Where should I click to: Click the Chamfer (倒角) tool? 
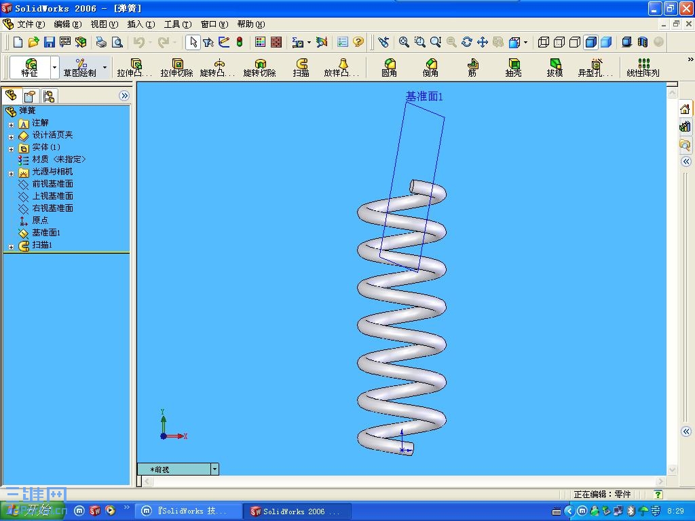[x=430, y=68]
